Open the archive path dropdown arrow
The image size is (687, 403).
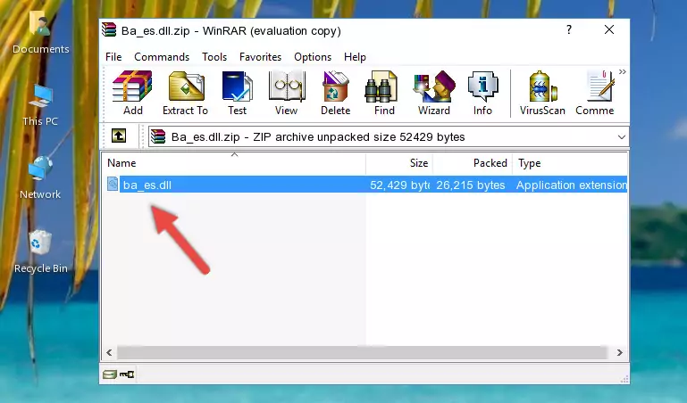621,136
